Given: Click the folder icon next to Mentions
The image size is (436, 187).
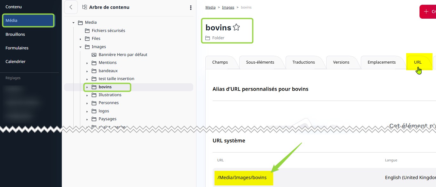Looking at the screenshot, I should (94, 63).
